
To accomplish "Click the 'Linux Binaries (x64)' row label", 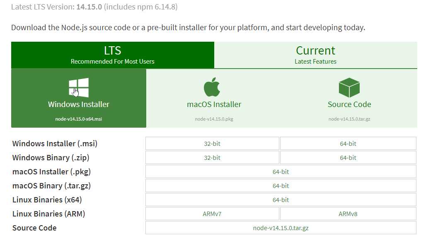I will click(x=47, y=200).
